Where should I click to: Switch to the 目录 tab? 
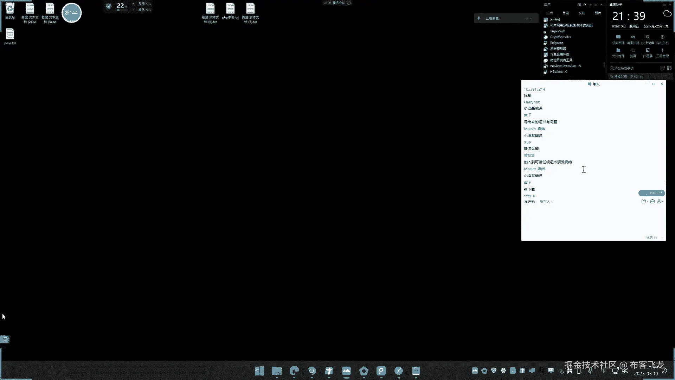(x=565, y=13)
